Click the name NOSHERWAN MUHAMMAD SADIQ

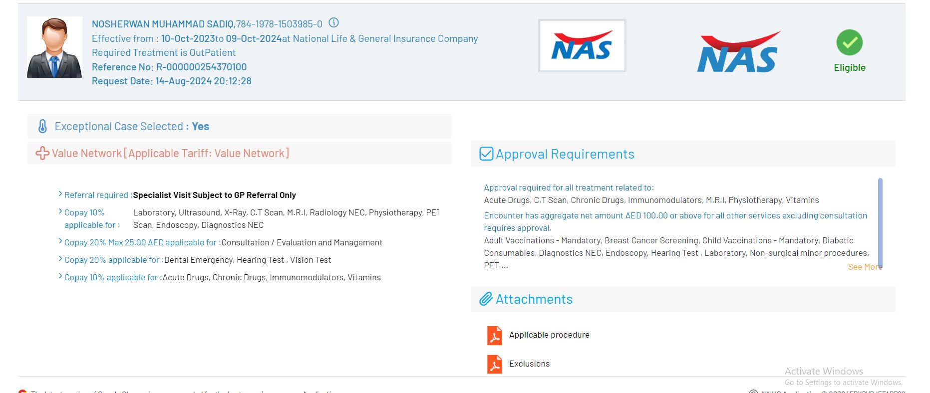[x=163, y=24]
